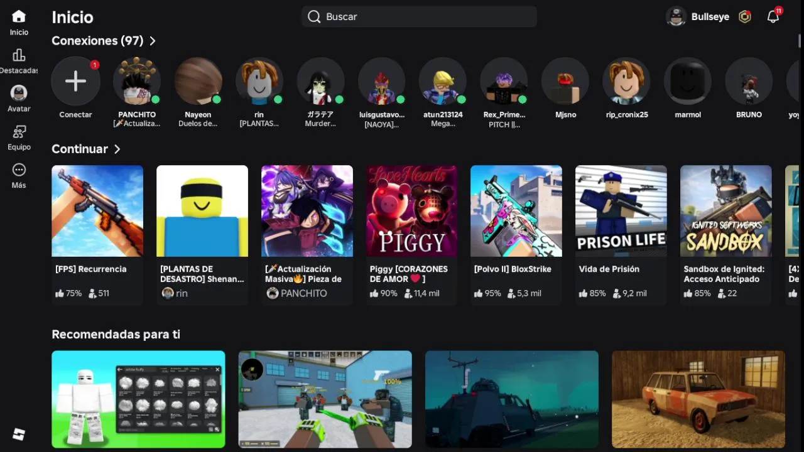Screen dimensions: 804x452
Task: Open BRUNO connection avatar
Action: (749, 81)
